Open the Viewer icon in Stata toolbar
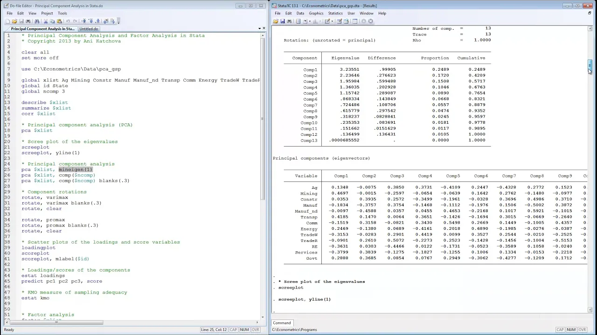The image size is (597, 335). point(305,21)
